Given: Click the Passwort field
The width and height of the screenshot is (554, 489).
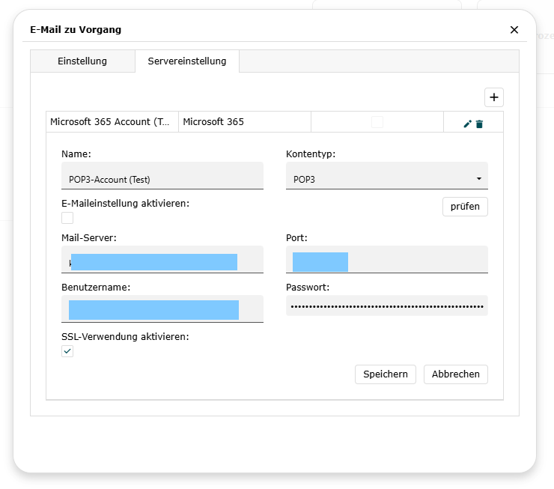Looking at the screenshot, I should (386, 306).
